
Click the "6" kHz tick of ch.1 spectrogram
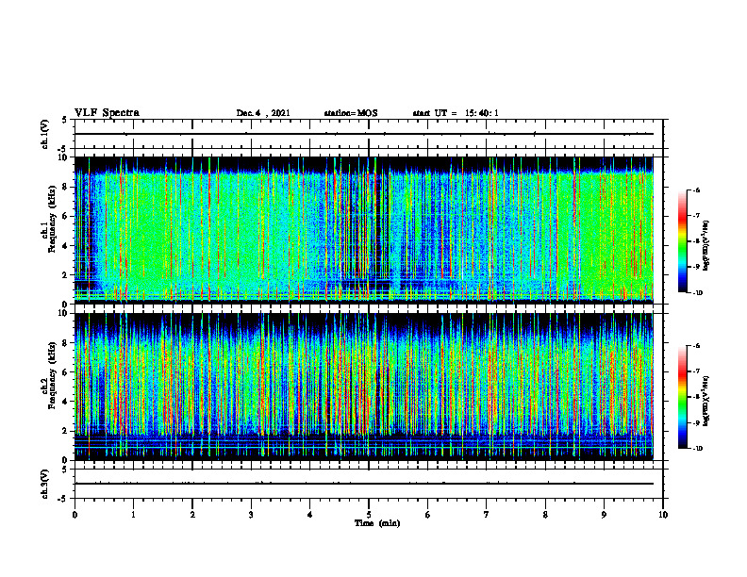pos(65,216)
